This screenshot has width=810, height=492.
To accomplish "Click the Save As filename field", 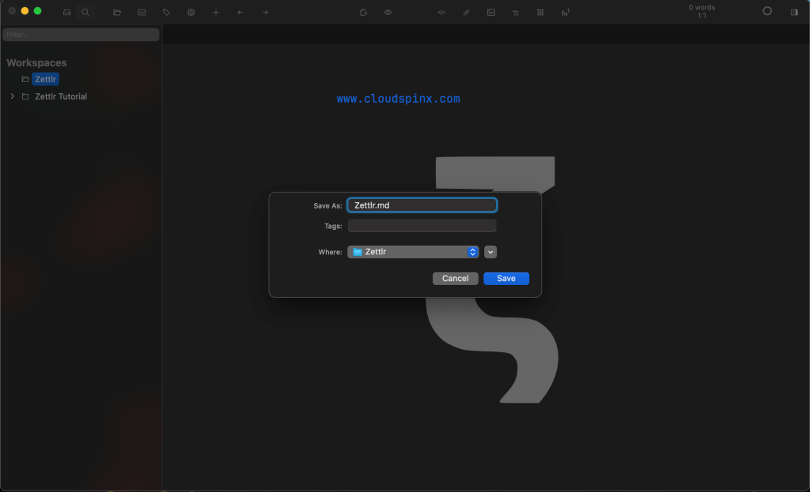I will click(422, 205).
